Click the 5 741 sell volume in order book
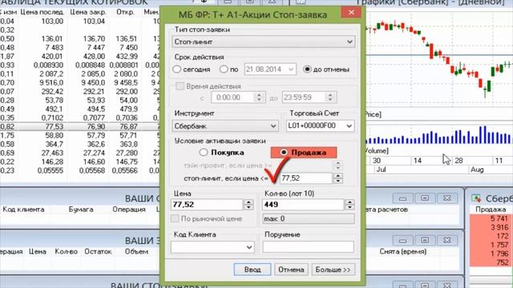 click(x=499, y=218)
